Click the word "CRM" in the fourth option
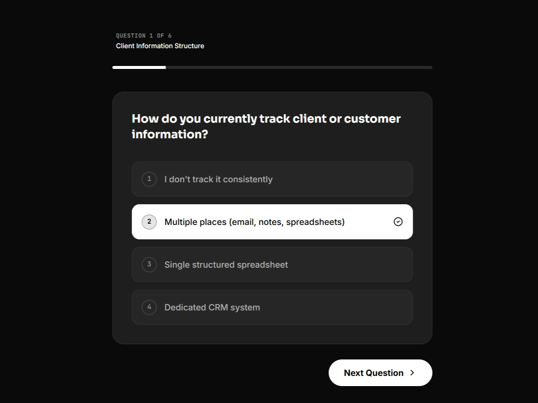The width and height of the screenshot is (538, 403). pos(218,307)
